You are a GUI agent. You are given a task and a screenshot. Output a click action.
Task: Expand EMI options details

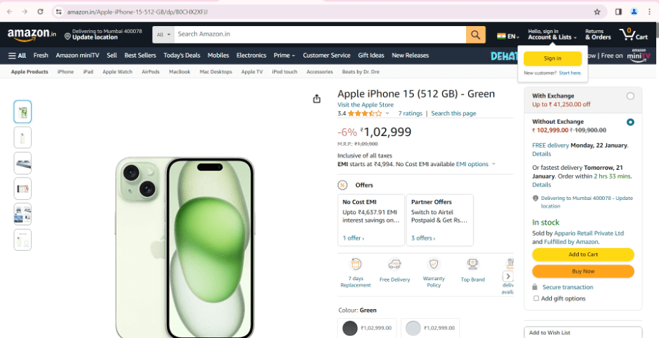tap(475, 164)
